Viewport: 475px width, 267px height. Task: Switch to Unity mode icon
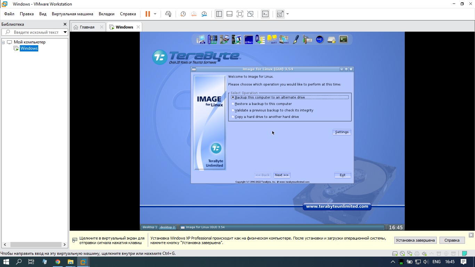tap(250, 14)
